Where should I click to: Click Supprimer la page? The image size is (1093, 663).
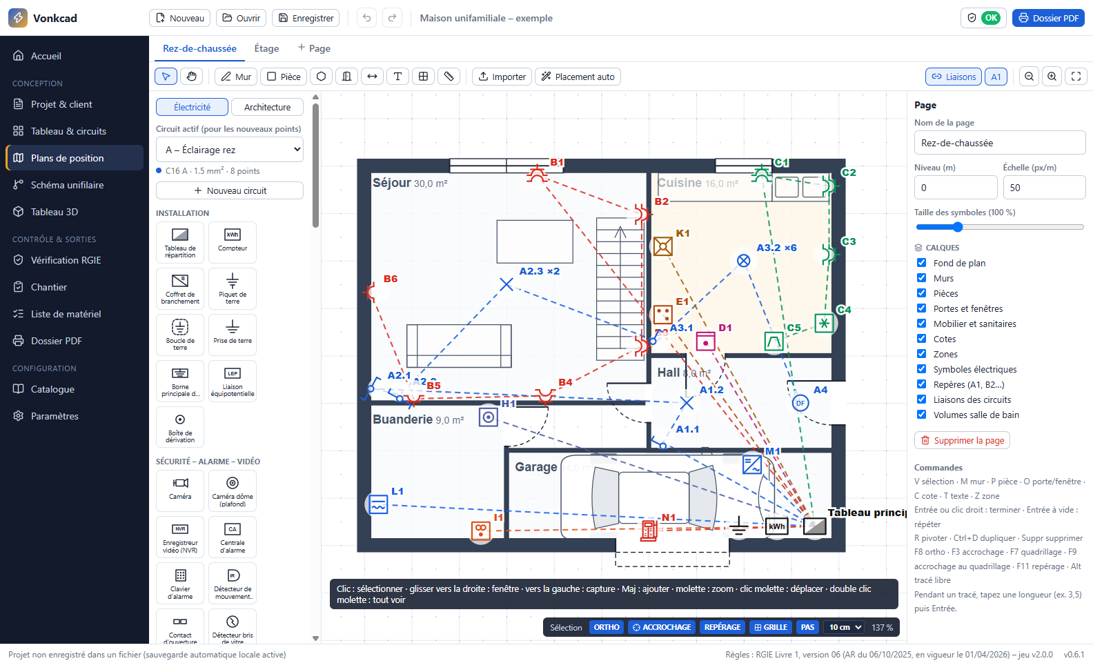click(962, 440)
